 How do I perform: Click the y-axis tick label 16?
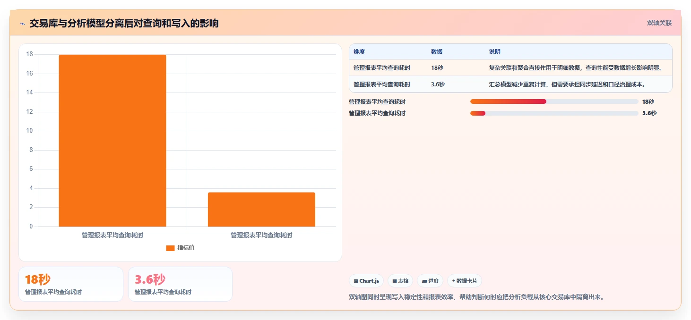pos(29,74)
